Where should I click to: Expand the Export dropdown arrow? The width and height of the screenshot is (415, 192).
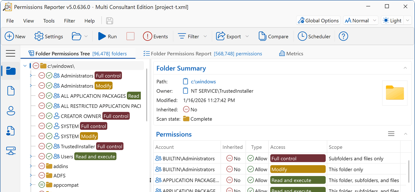(x=247, y=36)
